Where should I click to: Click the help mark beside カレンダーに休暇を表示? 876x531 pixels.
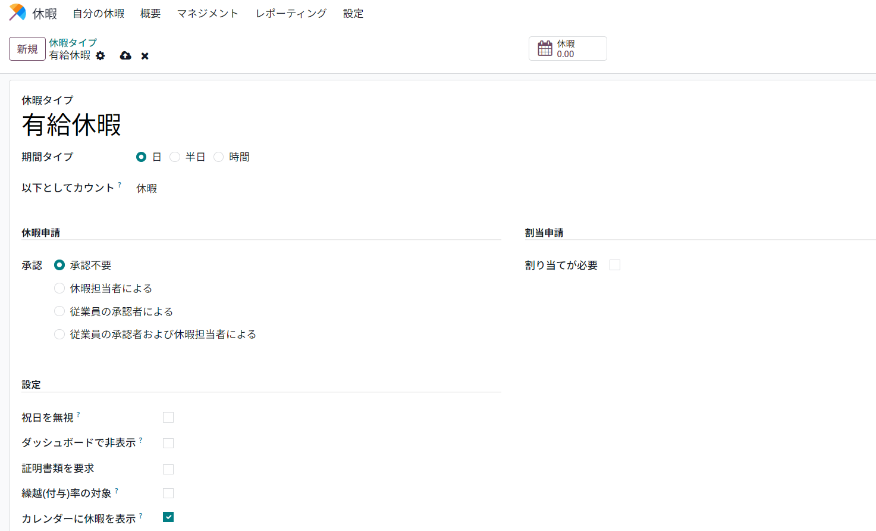point(141,516)
